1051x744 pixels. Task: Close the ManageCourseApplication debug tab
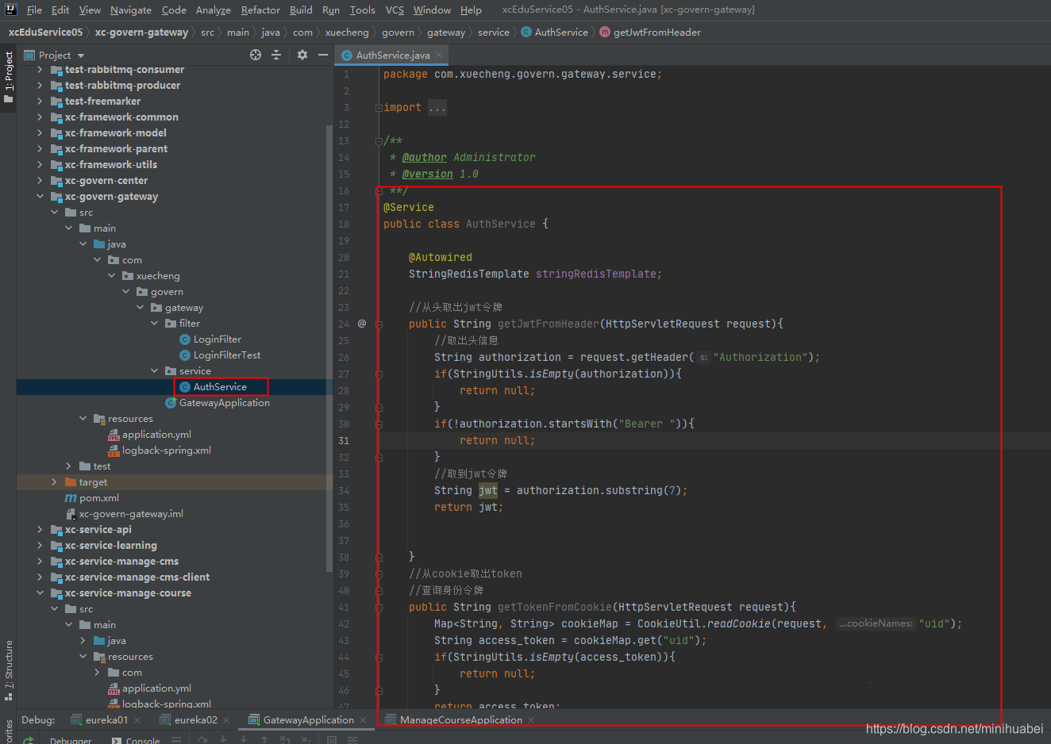tap(531, 720)
